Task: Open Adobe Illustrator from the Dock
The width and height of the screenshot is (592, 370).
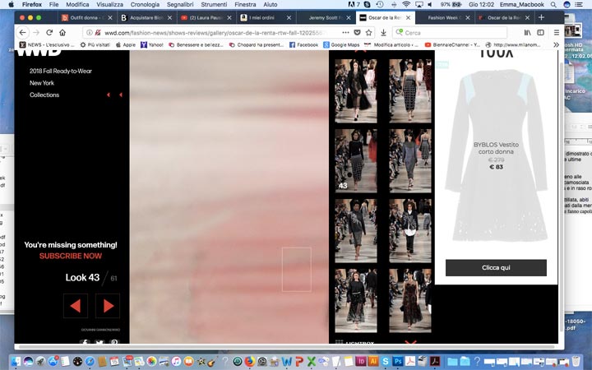Action: (x=373, y=361)
